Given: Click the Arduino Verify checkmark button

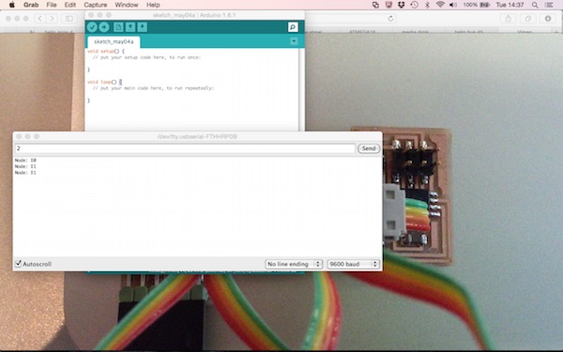Looking at the screenshot, I should tap(92, 27).
